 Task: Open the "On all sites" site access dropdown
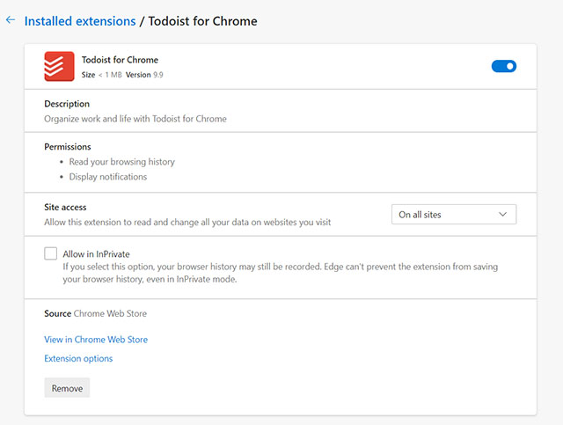[454, 215]
